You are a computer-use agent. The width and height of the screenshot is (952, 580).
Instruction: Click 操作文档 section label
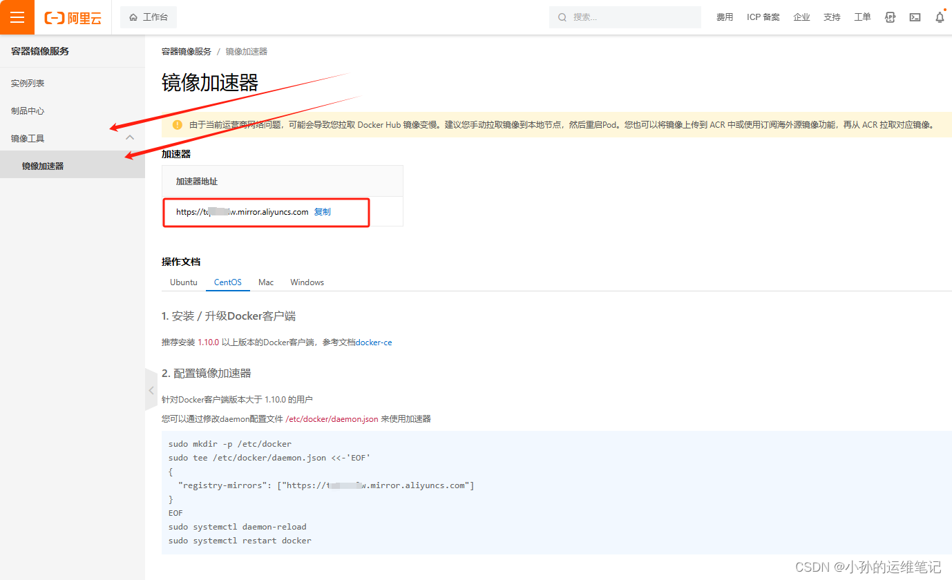(181, 262)
